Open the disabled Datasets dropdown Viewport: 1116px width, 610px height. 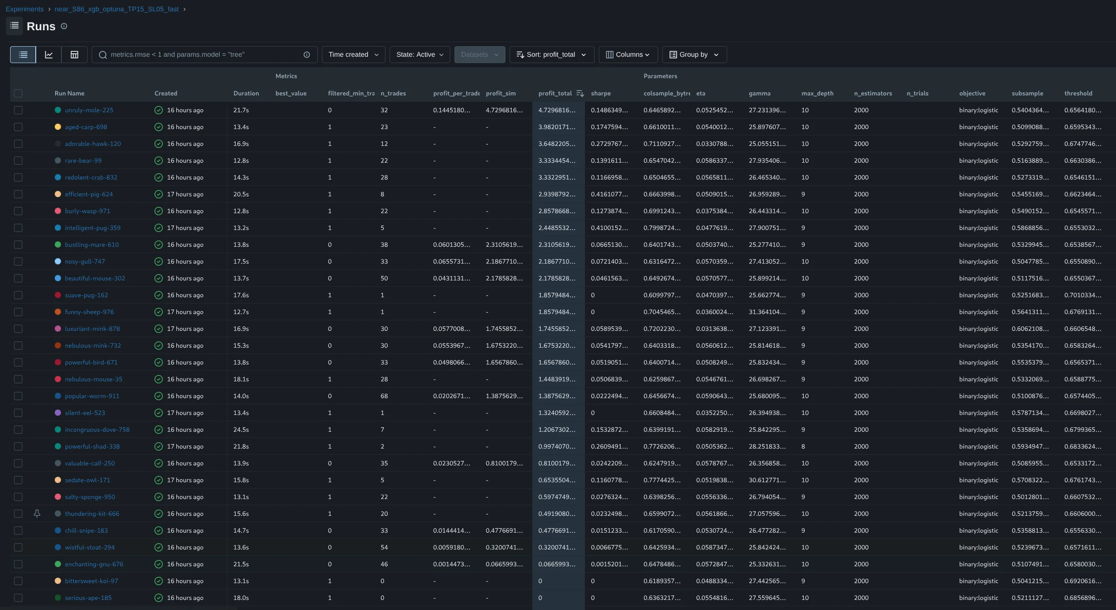click(480, 55)
